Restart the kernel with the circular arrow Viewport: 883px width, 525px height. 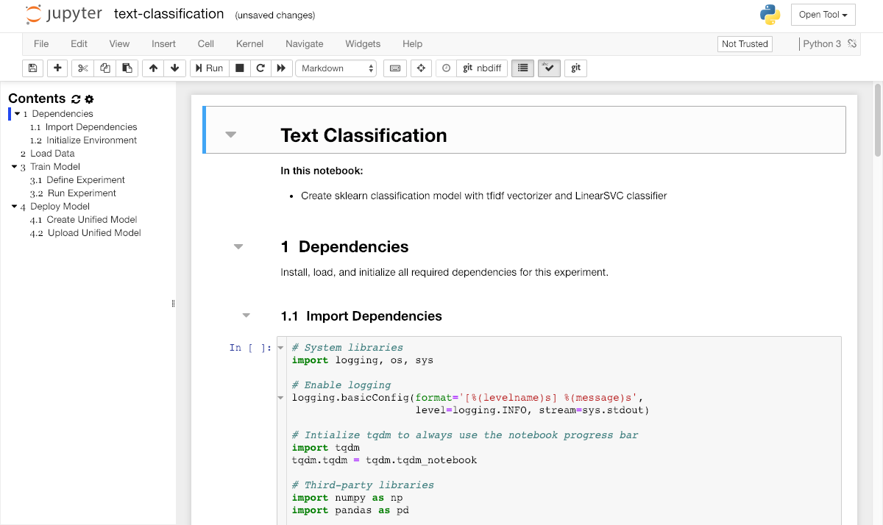pyautogui.click(x=260, y=68)
